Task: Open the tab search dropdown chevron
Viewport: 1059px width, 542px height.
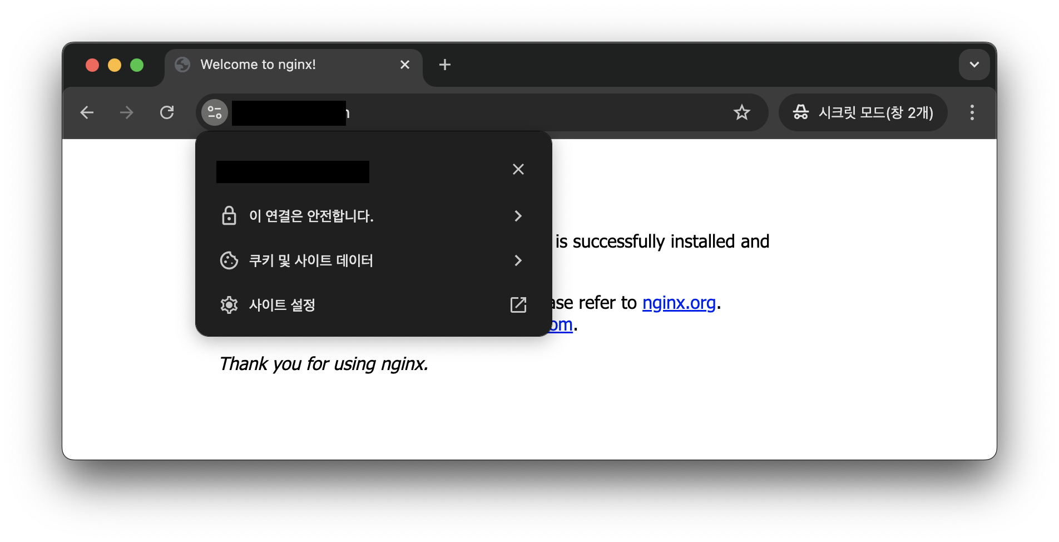Action: pos(974,65)
